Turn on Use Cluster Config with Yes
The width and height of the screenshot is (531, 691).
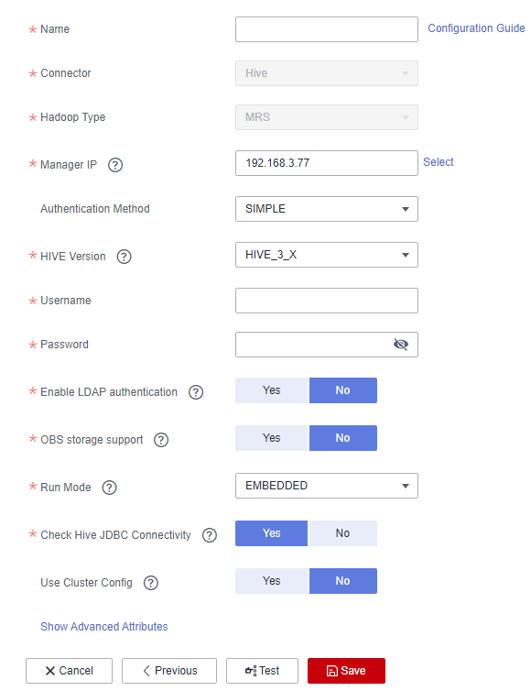pyautogui.click(x=271, y=581)
